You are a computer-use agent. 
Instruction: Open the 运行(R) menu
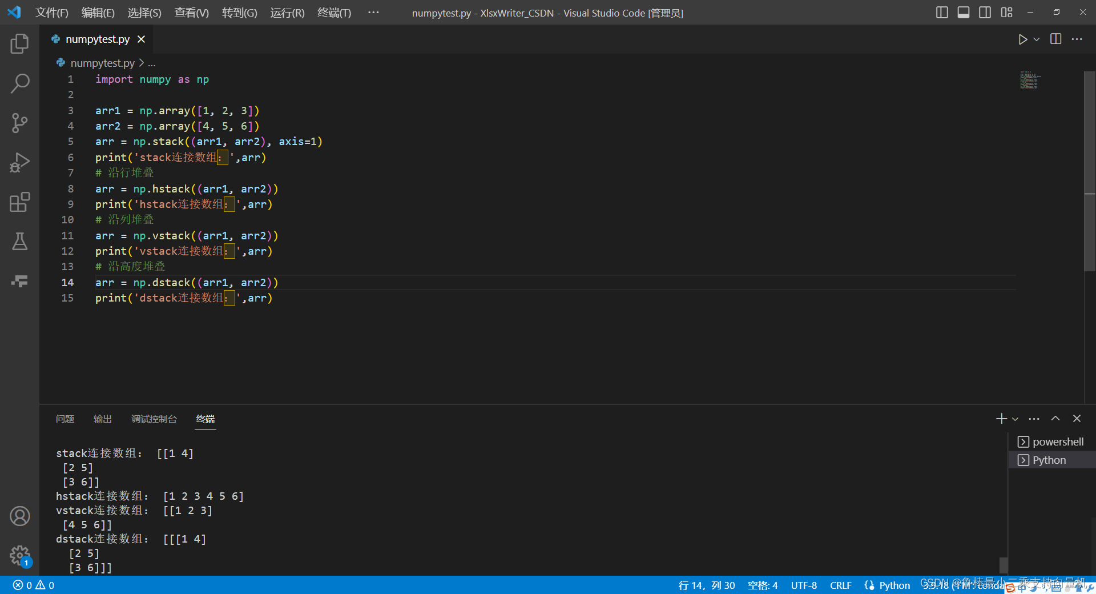[288, 13]
